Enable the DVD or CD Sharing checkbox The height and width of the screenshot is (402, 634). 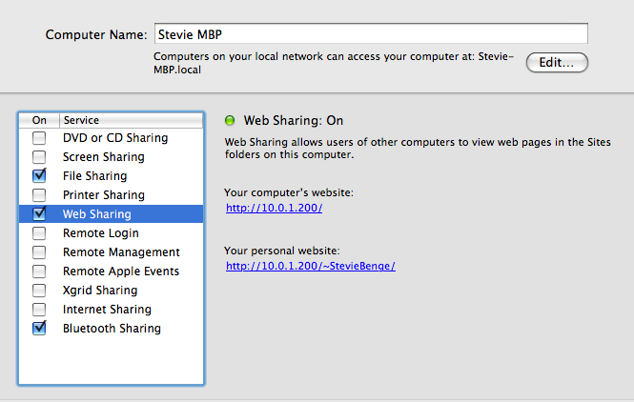click(x=39, y=138)
